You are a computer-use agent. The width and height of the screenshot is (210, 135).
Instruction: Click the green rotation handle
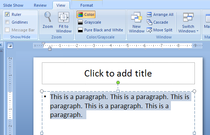[x=118, y=82]
